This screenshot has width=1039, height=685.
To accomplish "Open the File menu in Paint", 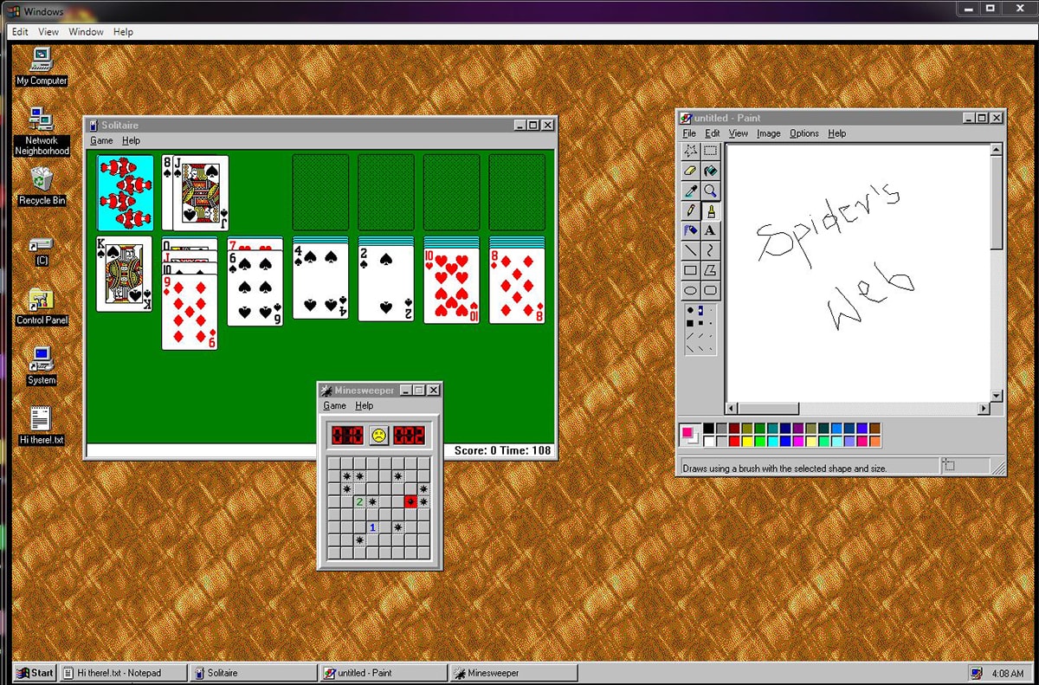I will click(689, 133).
